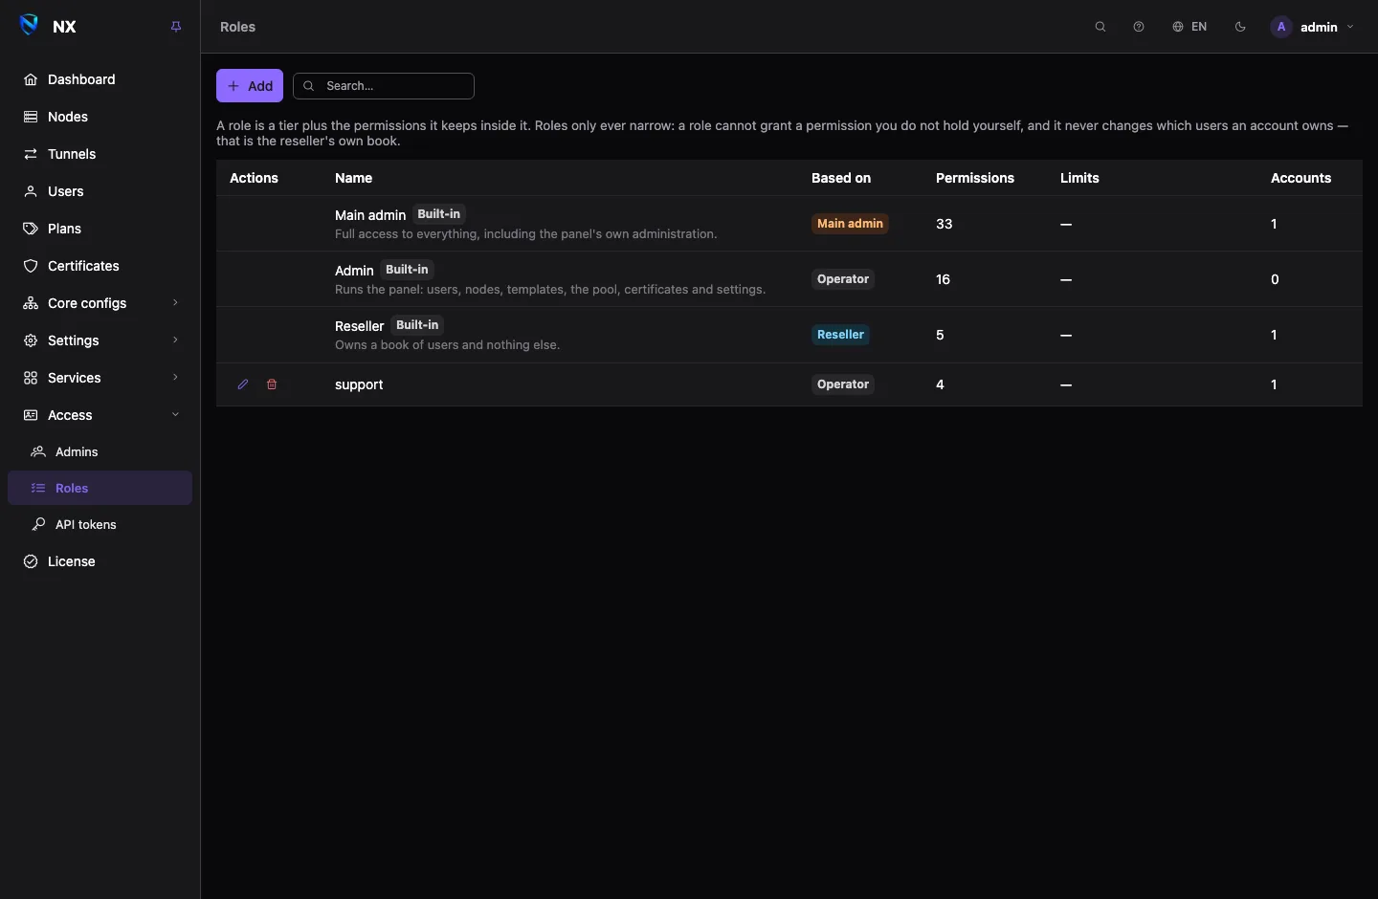Open the Users page

[x=100, y=191]
